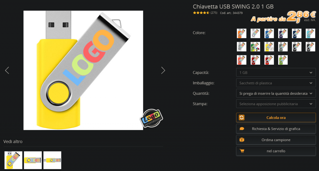Click the Logo personalizzato badge
Screen dimensions: 319x171
tap(151, 118)
